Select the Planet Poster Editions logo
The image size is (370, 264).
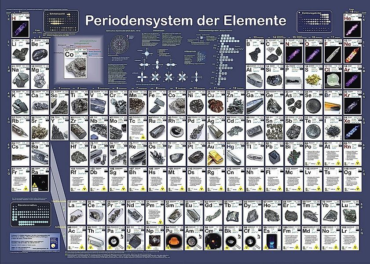[x=53, y=243]
